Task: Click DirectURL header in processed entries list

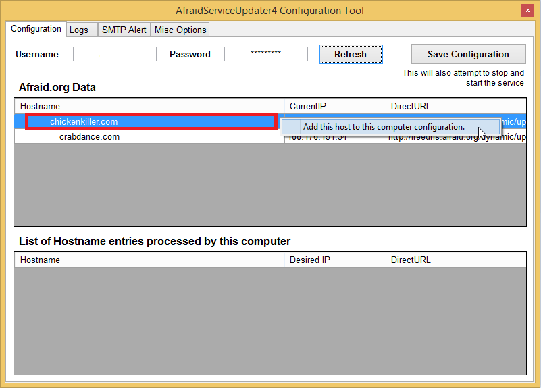Action: pos(456,260)
